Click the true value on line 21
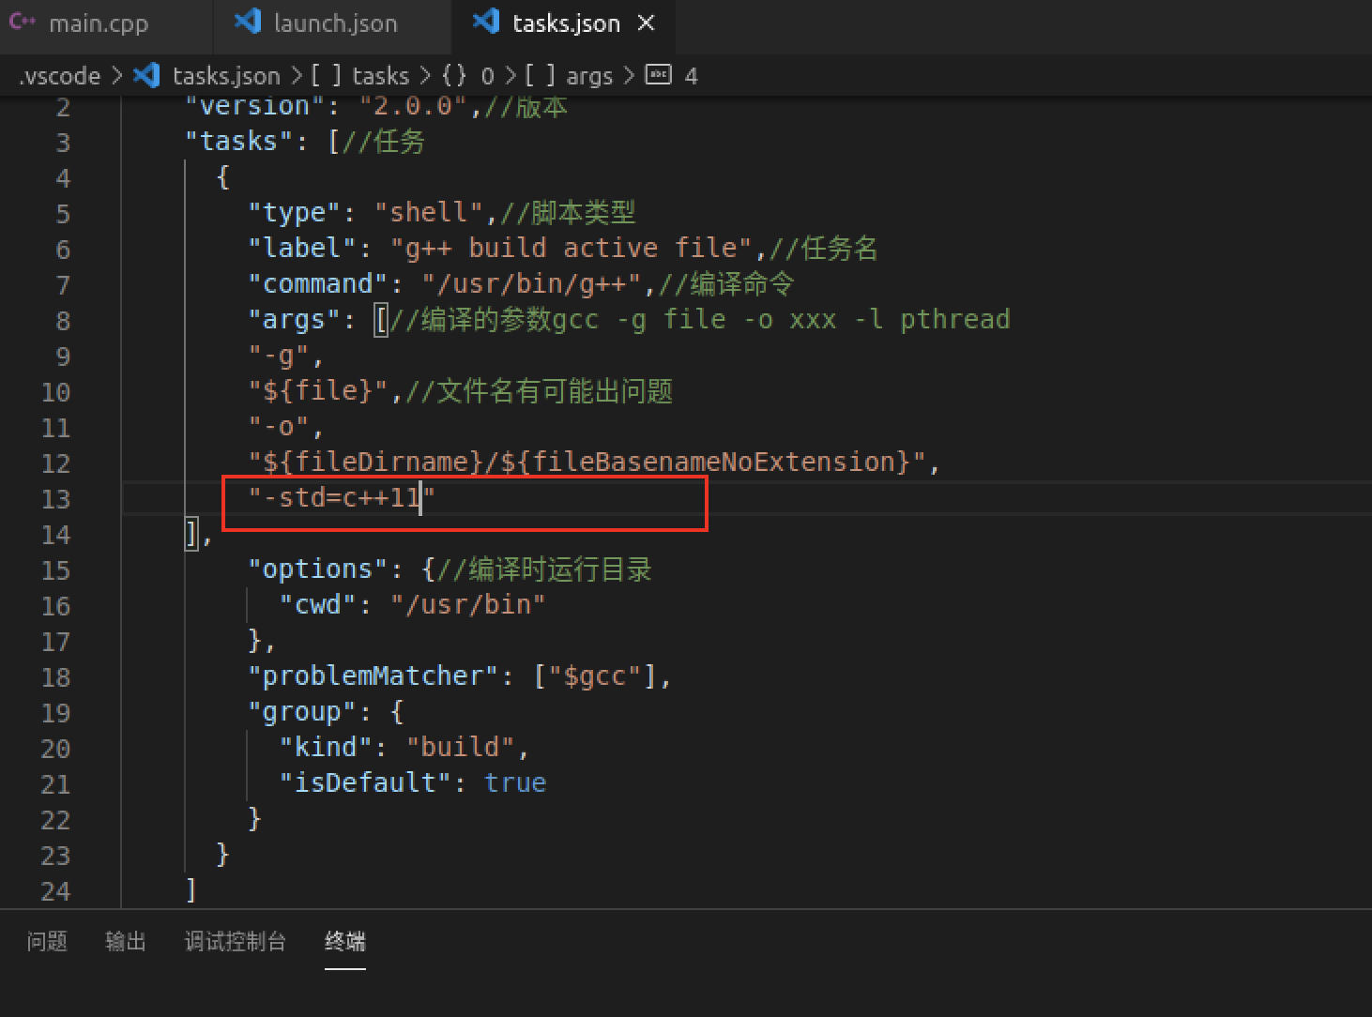1372x1017 pixels. coord(515,782)
